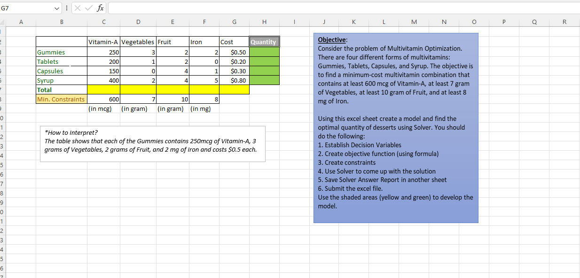The width and height of the screenshot is (580, 278).
Task: Click the vertical ellipsis next to Name Box
Action: [66, 8]
